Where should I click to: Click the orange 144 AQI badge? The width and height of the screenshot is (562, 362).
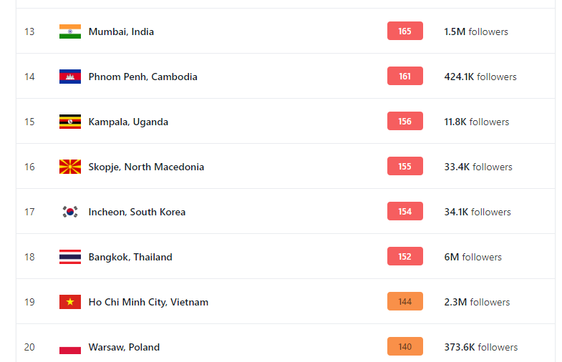405,301
